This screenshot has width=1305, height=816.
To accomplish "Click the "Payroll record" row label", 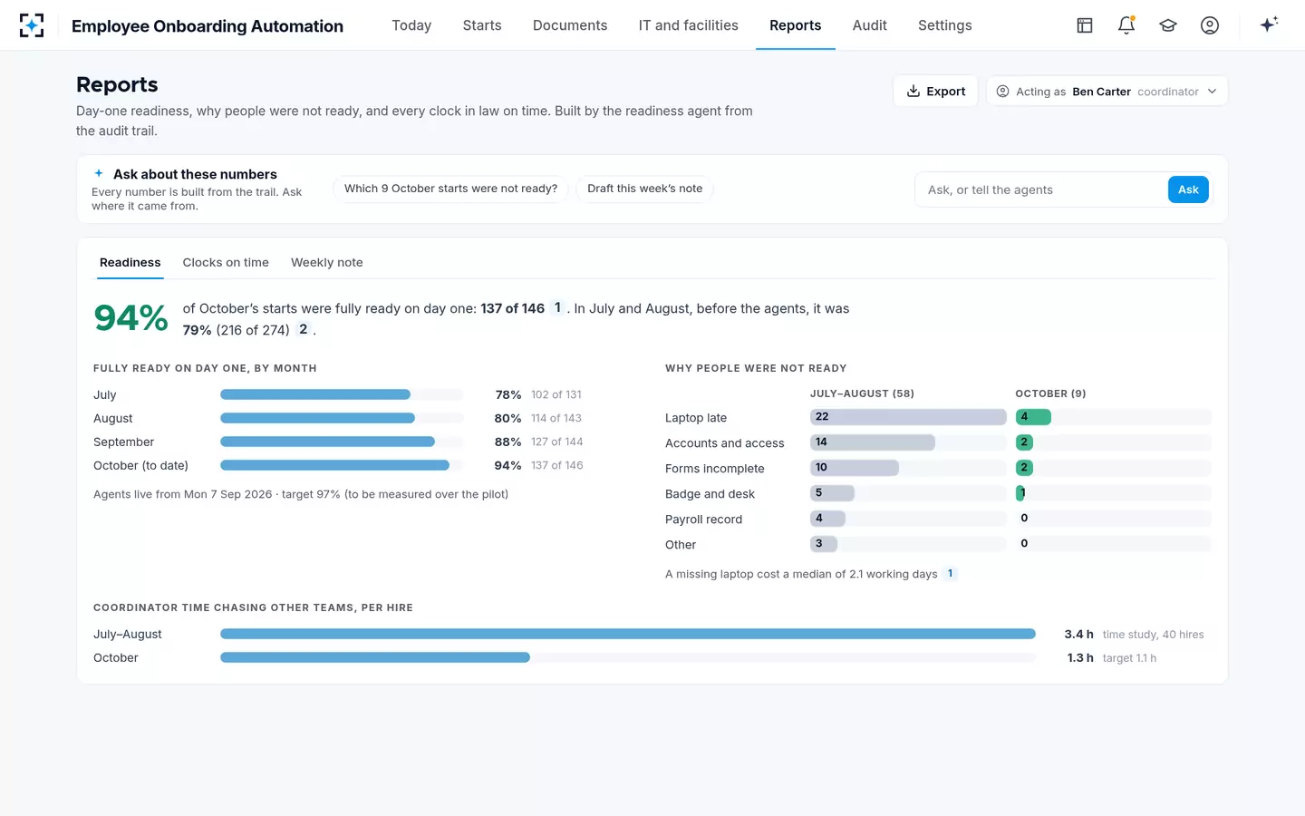I will (704, 520).
